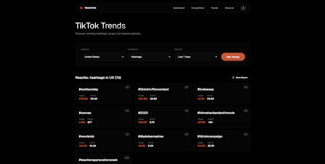
Task: Open the Category dropdown set to Hashtags
Action: 149,57
